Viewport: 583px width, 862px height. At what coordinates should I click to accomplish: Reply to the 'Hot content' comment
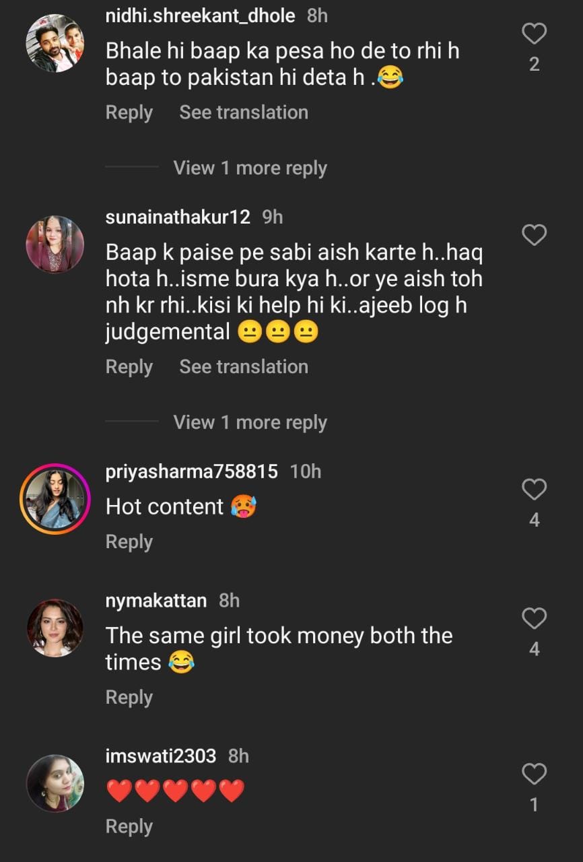[129, 542]
